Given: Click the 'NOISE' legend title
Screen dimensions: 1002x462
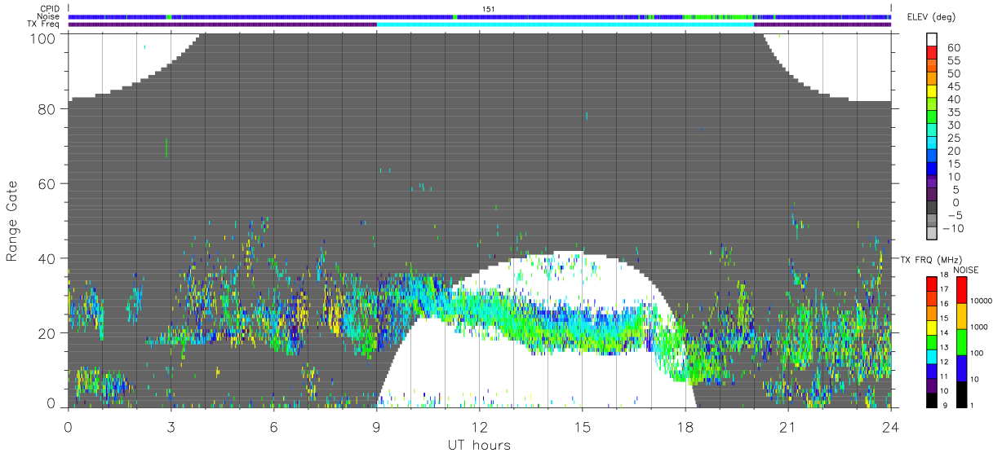Looking at the screenshot, I should (x=965, y=270).
